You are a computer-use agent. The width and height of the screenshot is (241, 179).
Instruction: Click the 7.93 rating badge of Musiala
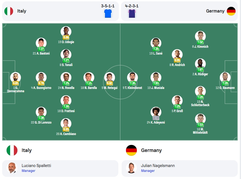(156, 83)
